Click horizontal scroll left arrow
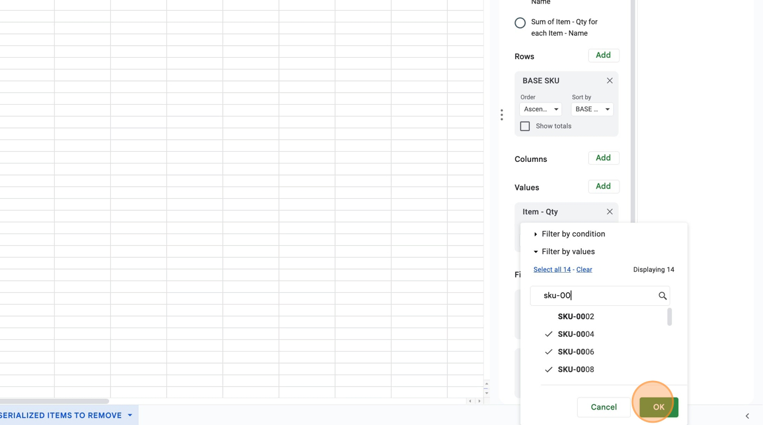The width and height of the screenshot is (763, 425). pos(470,401)
